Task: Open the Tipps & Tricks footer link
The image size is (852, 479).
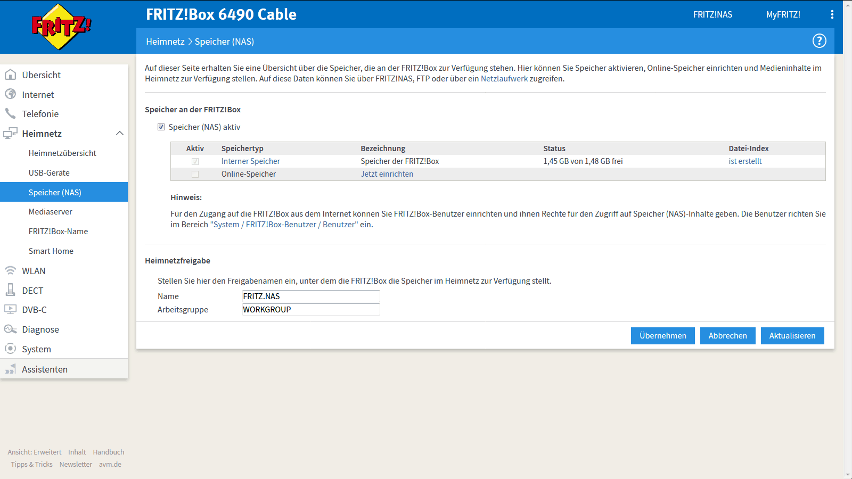Action: point(32,465)
